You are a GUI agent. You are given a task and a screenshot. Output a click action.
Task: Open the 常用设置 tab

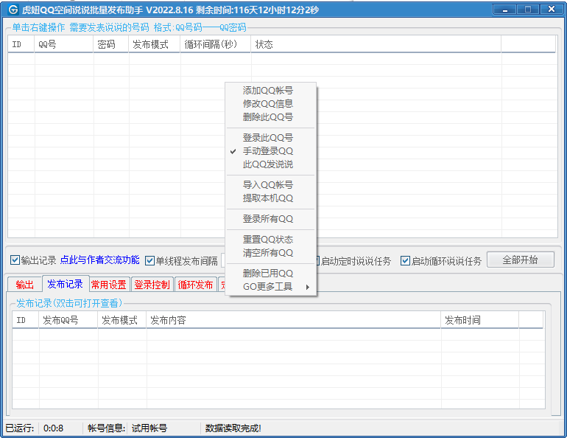(109, 285)
